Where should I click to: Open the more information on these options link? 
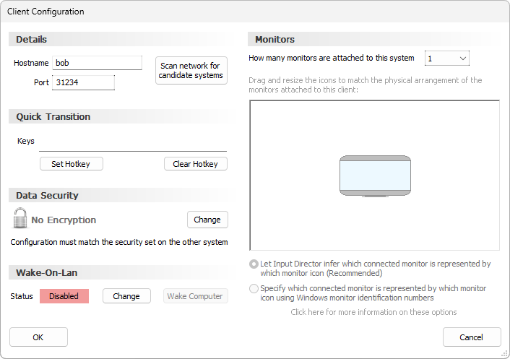(373, 312)
